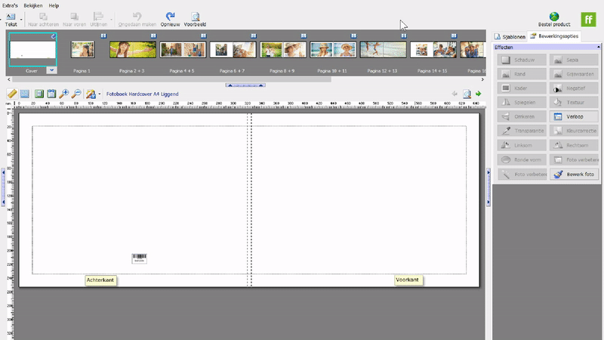
Task: Go to next page with green arrow
Action: pos(478,94)
